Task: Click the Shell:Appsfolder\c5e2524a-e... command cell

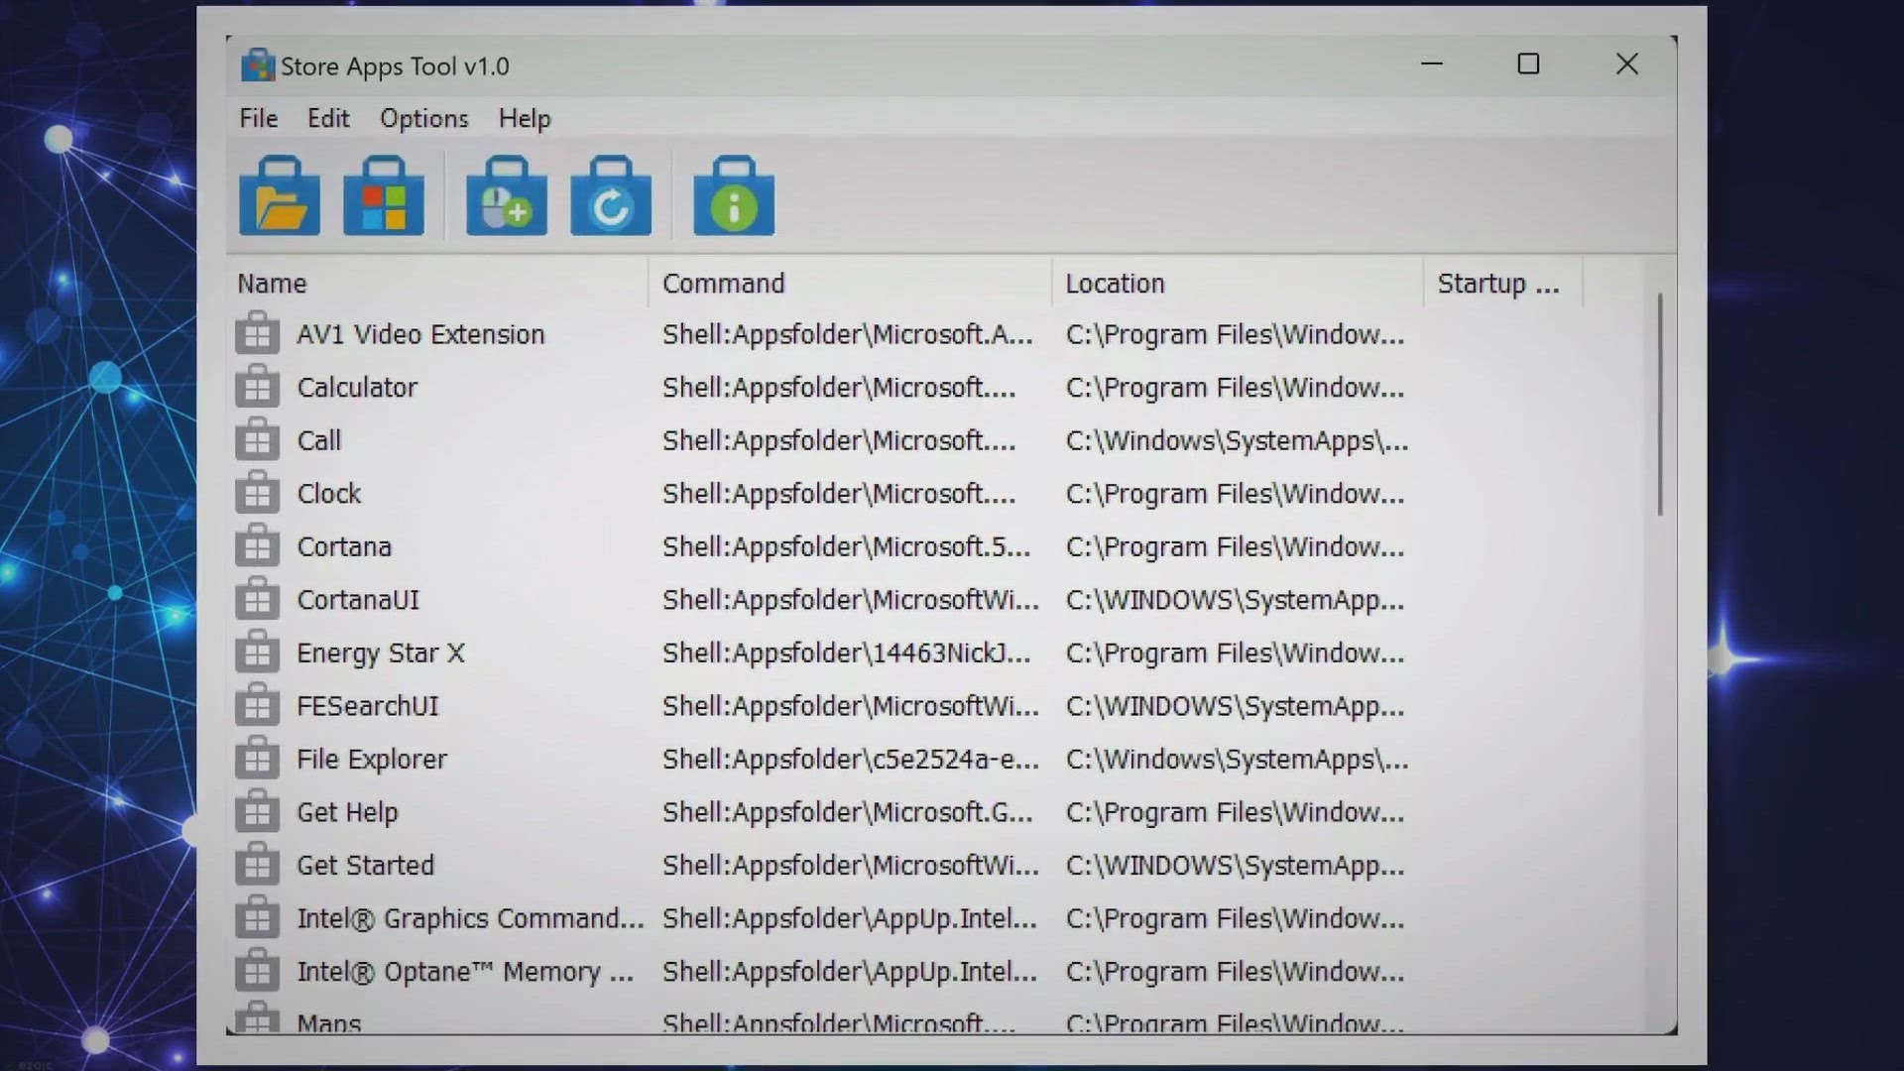Action: click(x=851, y=759)
